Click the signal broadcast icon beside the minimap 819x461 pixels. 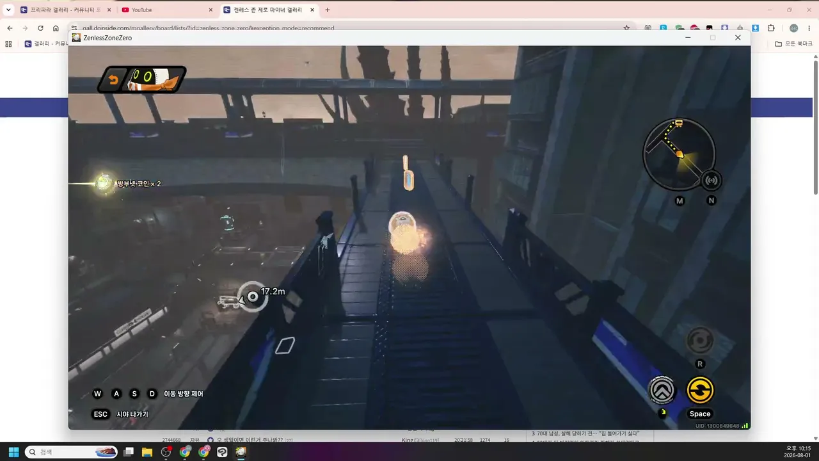(x=711, y=181)
